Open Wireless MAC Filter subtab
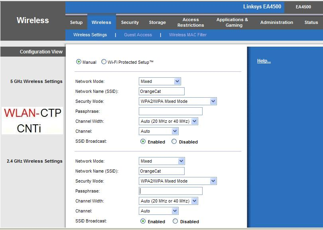323x230 pixels. point(188,35)
